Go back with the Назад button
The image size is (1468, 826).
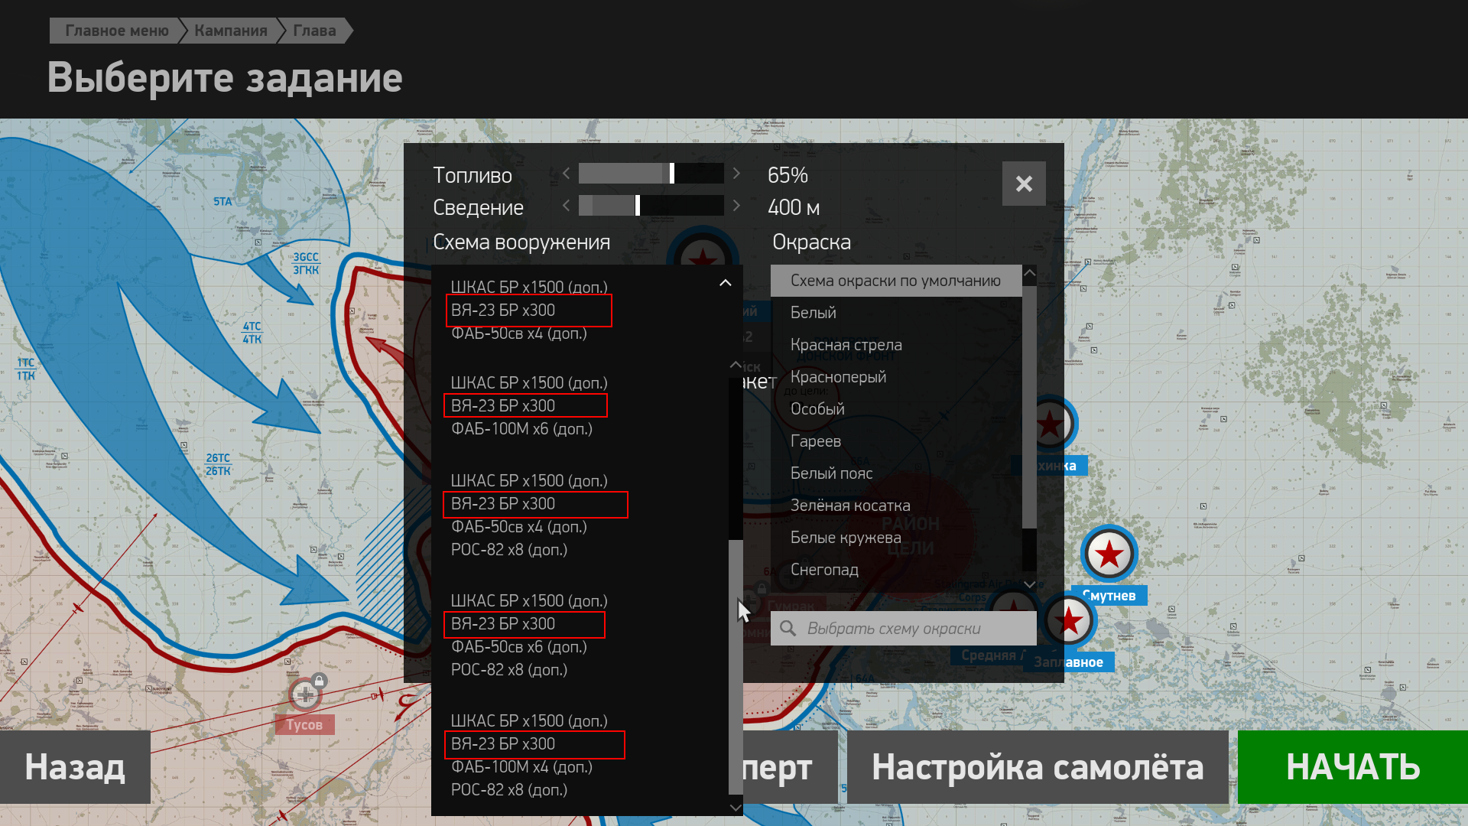tap(75, 767)
